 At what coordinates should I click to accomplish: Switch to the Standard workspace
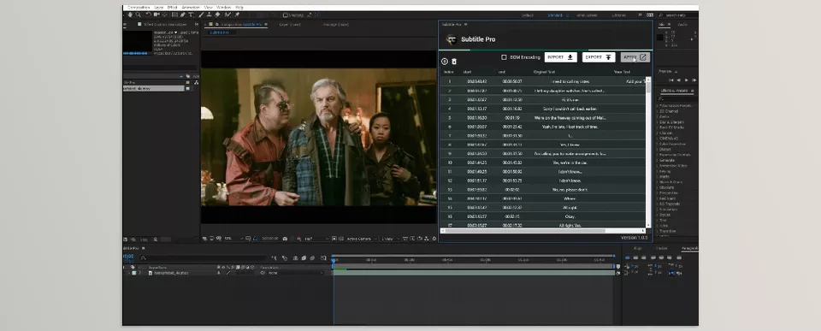click(x=555, y=15)
